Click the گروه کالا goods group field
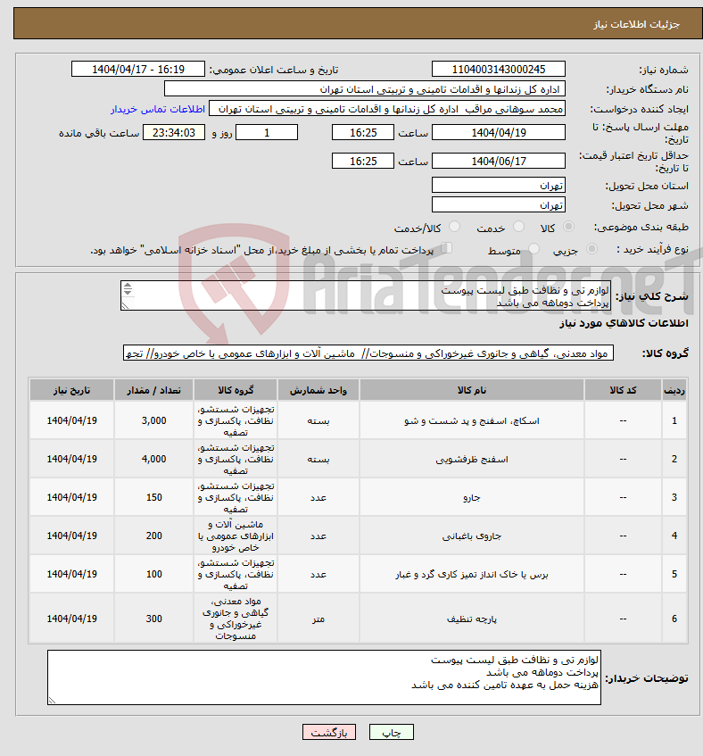This screenshot has width=703, height=756. (x=368, y=353)
